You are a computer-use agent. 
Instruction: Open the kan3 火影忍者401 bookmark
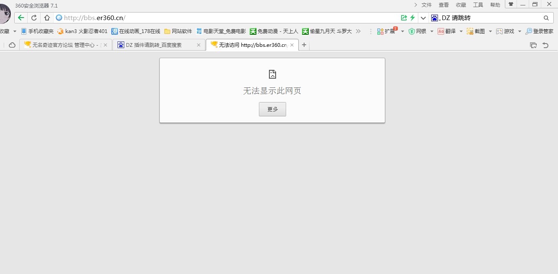coord(82,31)
